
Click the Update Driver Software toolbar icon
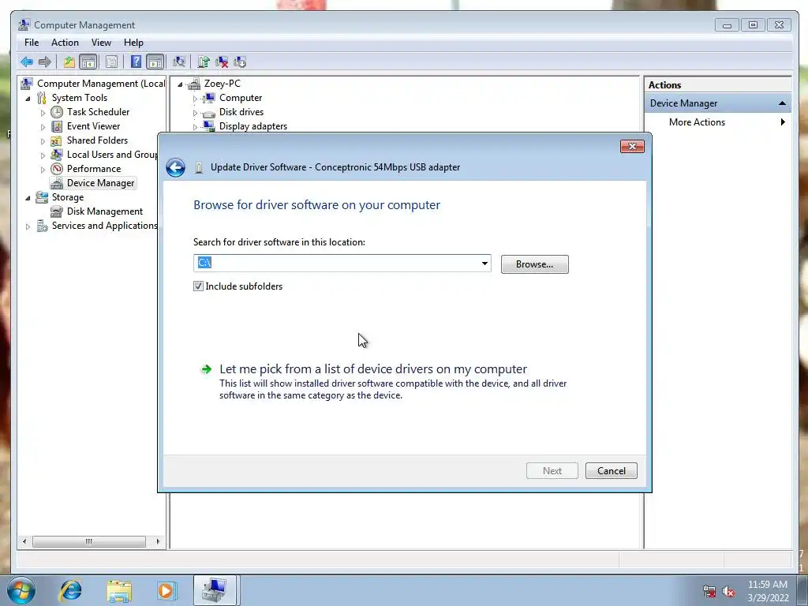(x=204, y=62)
